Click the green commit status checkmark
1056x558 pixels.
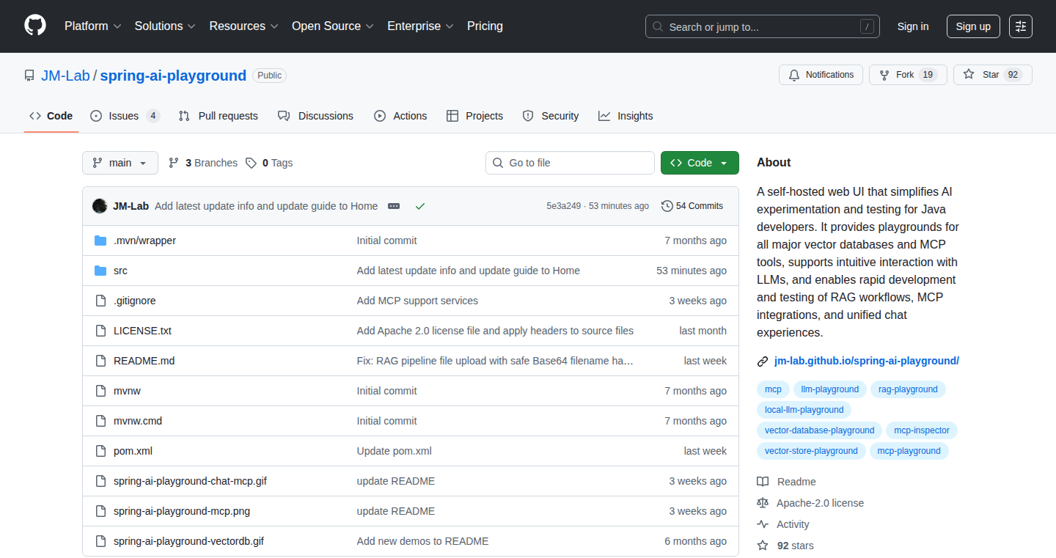[x=420, y=206]
